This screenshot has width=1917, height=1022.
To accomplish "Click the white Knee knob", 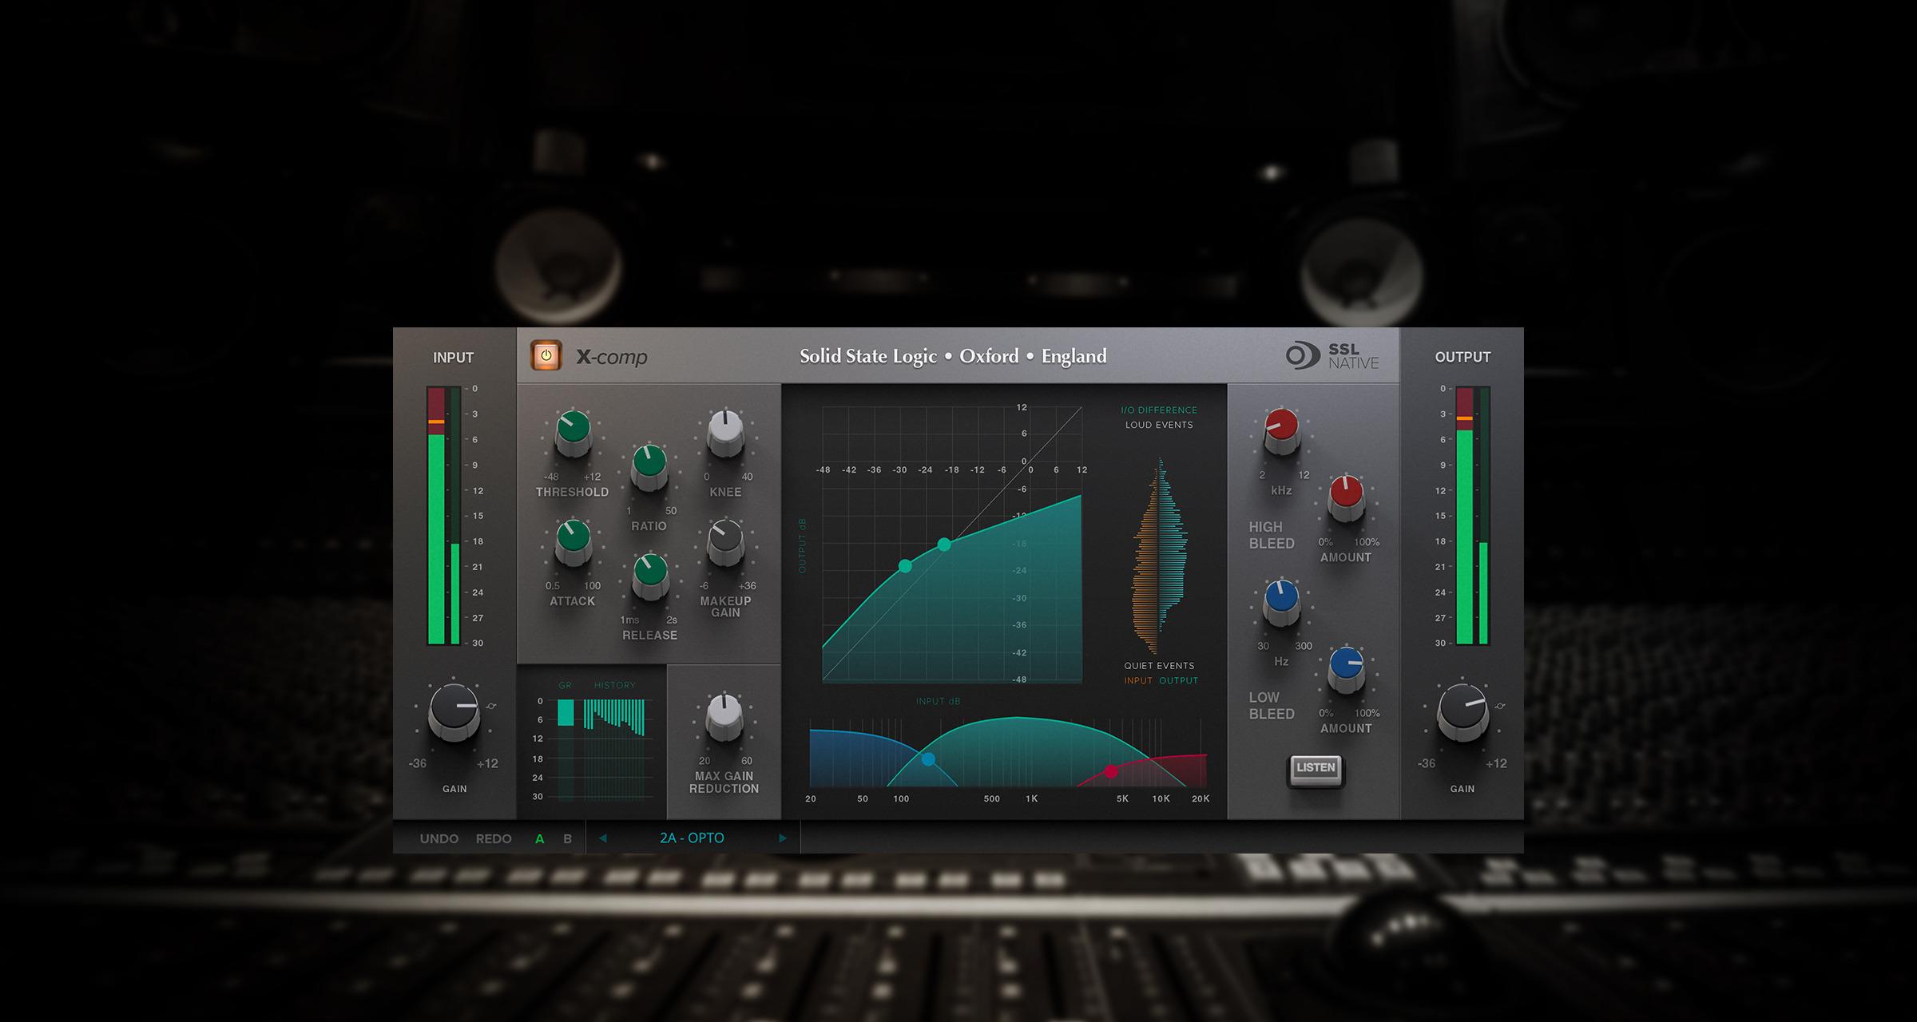I will 725,432.
